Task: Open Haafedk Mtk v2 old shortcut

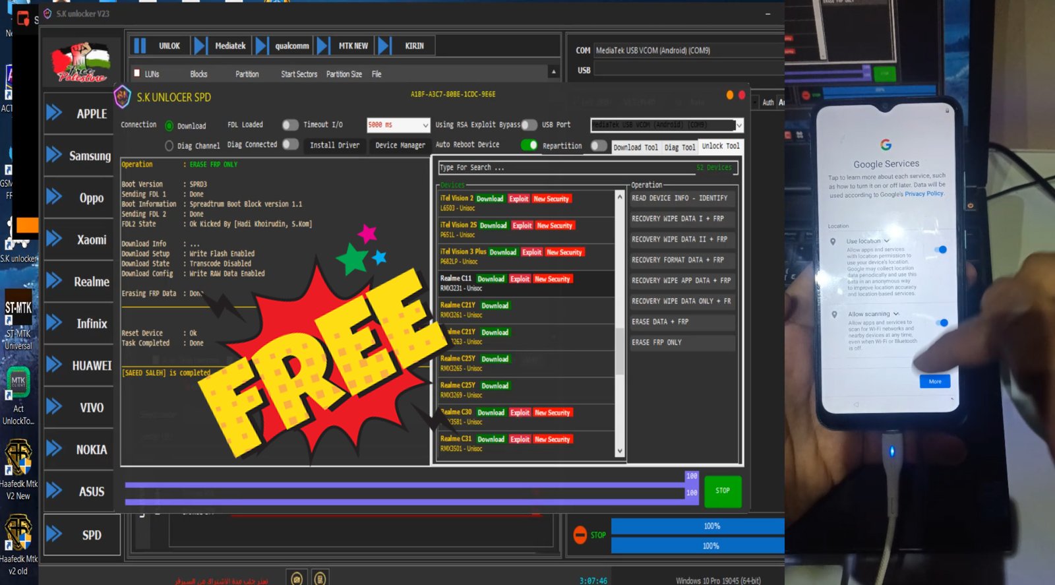Action: tap(18, 545)
